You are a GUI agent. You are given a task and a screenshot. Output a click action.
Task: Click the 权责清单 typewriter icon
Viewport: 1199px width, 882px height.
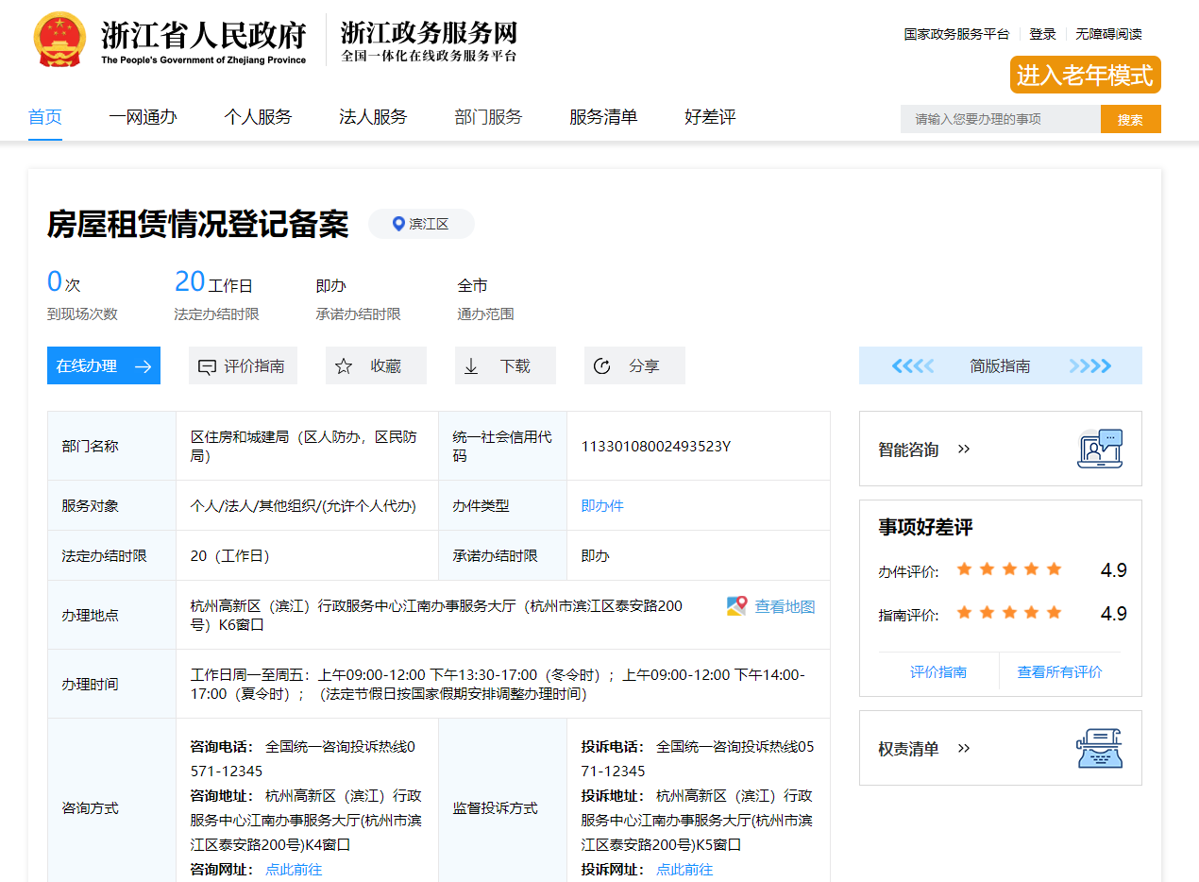click(x=1100, y=748)
